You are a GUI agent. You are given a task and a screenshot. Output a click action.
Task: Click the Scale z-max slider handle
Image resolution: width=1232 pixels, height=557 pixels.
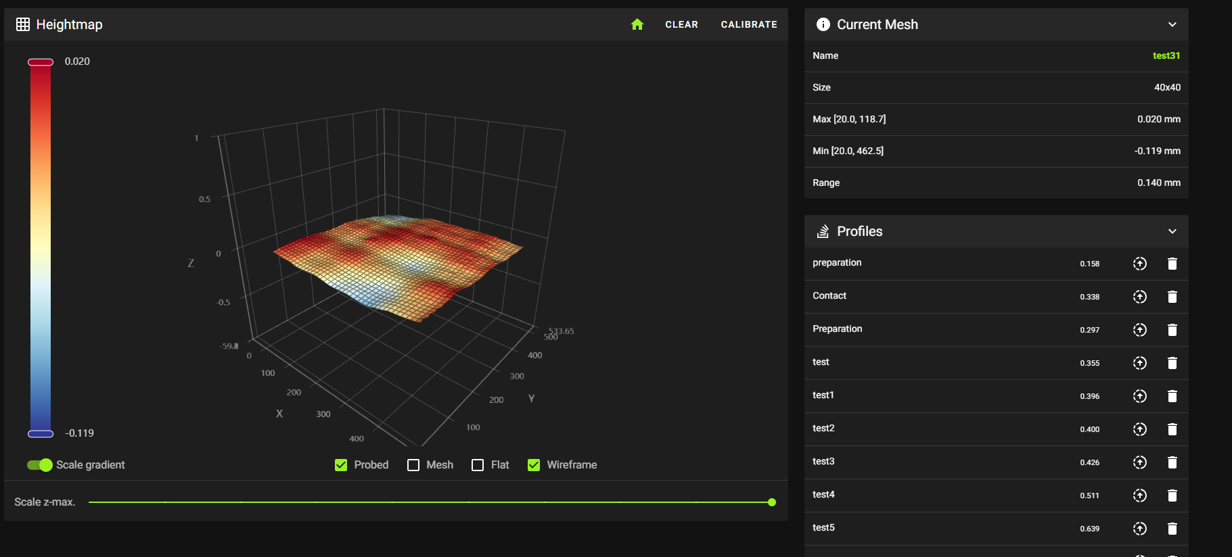(772, 502)
